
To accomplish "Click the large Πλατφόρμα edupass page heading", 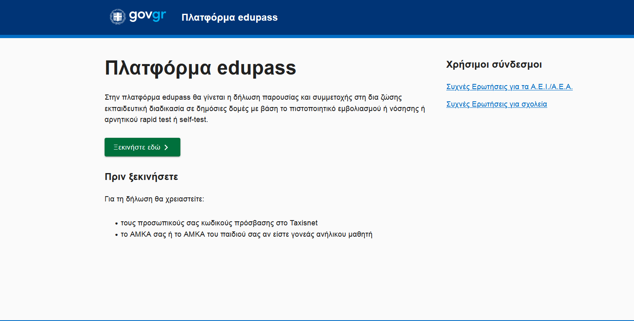I will (200, 68).
